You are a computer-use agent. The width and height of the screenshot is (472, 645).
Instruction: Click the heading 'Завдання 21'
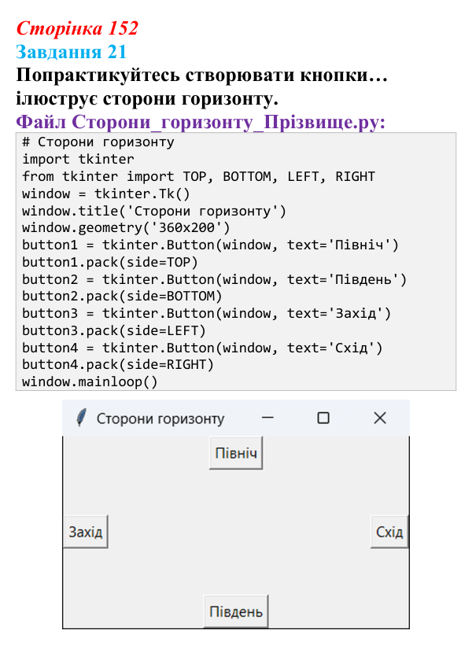[x=71, y=52]
